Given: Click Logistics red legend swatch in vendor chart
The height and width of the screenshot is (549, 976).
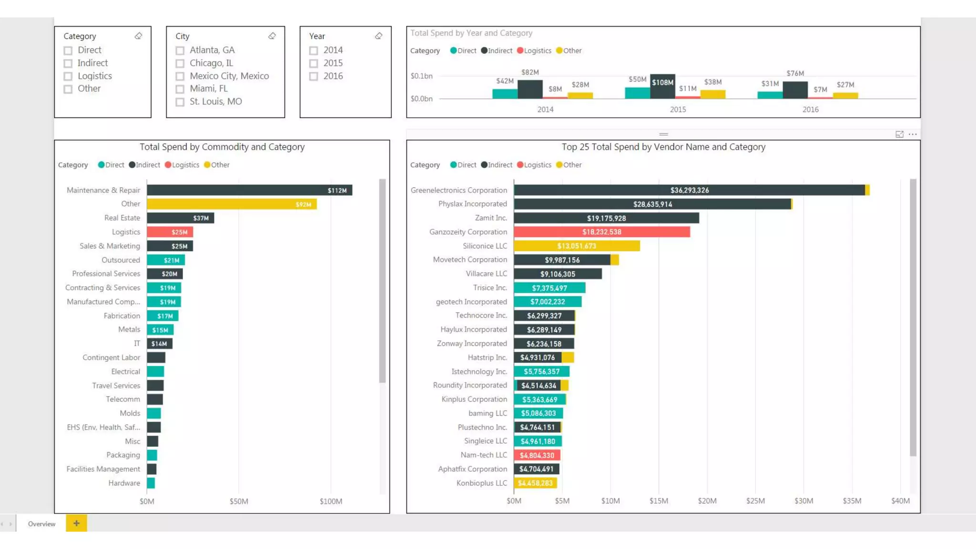Looking at the screenshot, I should pyautogui.click(x=520, y=165).
